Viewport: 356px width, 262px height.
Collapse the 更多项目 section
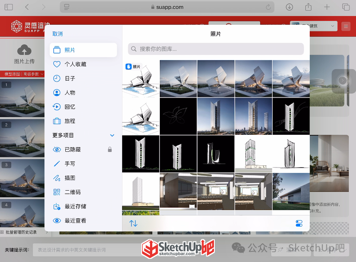click(112, 135)
